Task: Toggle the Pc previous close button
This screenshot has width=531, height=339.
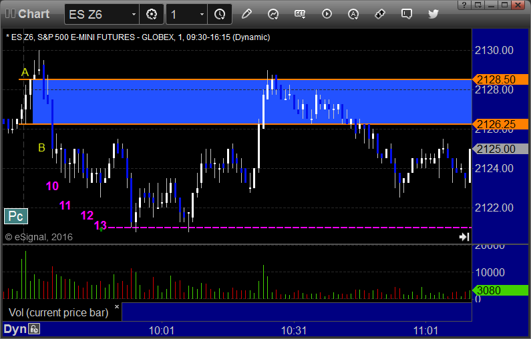Action: pos(16,216)
